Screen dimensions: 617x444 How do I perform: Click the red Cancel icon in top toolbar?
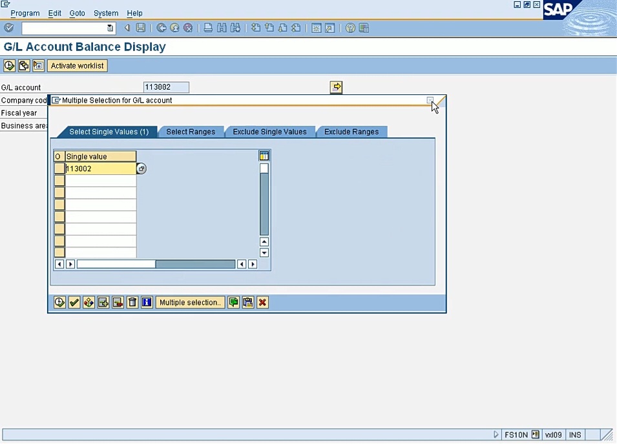188,28
